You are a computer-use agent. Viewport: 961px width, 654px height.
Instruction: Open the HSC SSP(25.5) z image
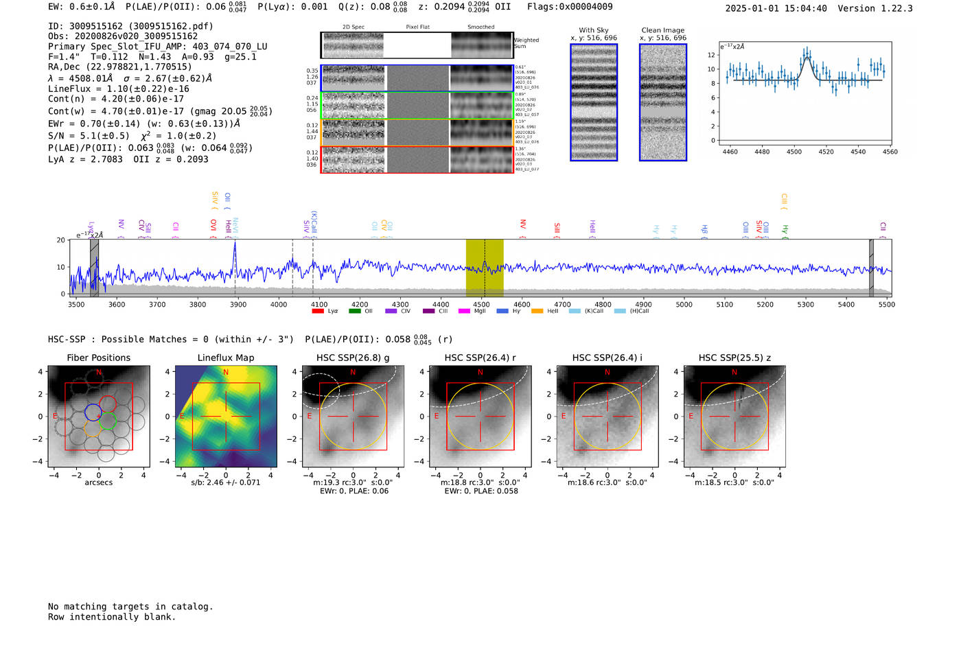pyautogui.click(x=734, y=417)
